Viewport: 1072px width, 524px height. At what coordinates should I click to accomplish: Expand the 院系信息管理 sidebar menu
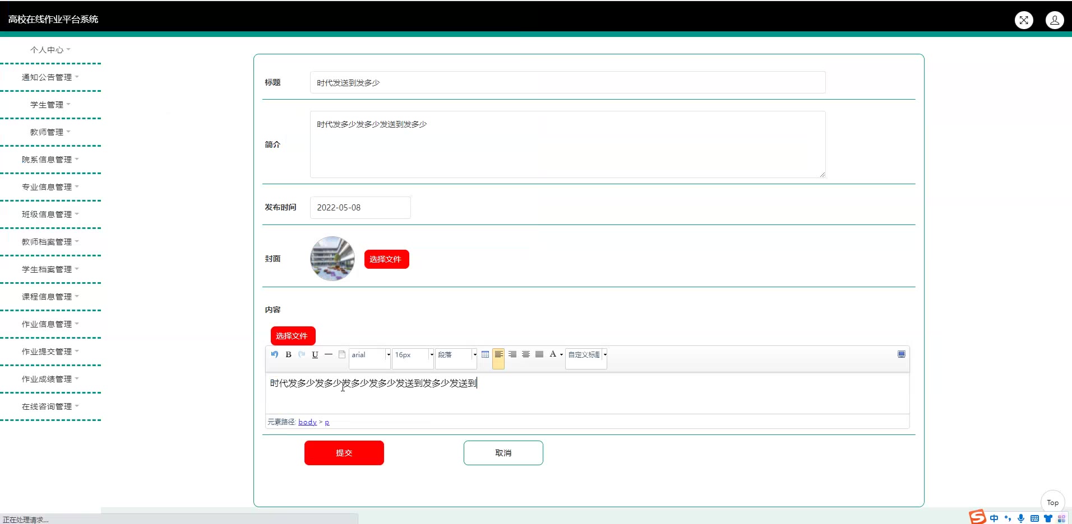(50, 160)
